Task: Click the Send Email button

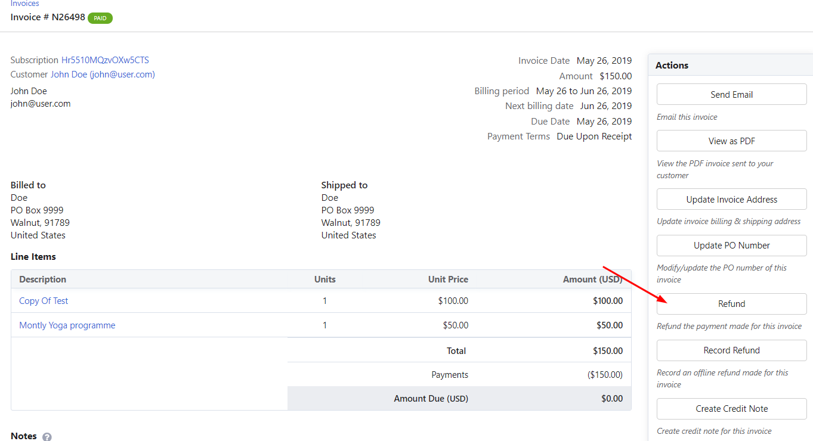Action: tap(731, 94)
